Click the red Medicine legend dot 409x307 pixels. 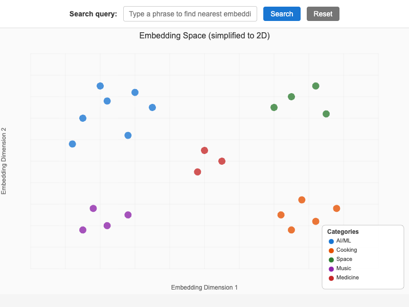click(x=332, y=277)
